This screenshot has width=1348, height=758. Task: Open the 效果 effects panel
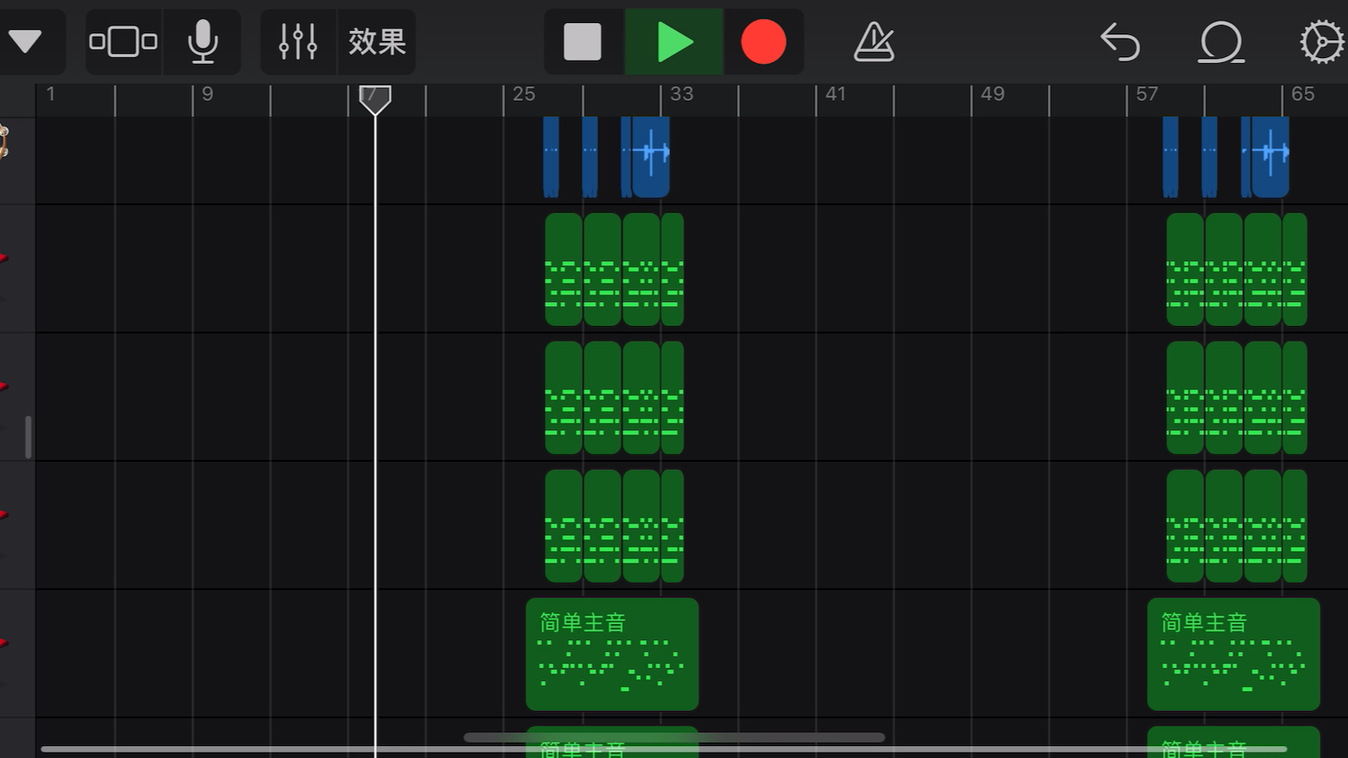click(376, 41)
